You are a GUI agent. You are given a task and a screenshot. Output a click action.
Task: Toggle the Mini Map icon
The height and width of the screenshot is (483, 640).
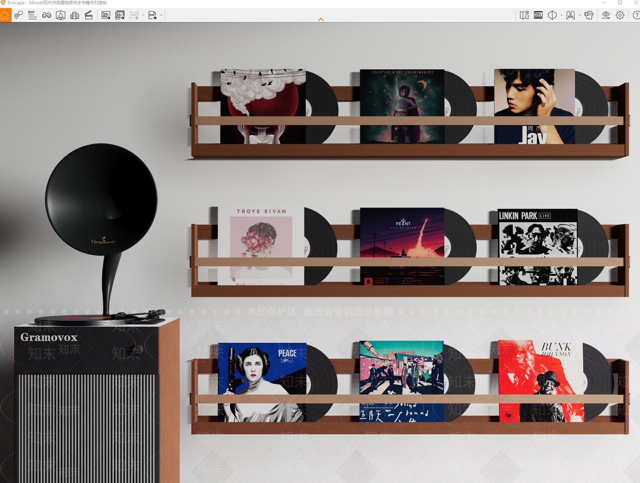524,15
